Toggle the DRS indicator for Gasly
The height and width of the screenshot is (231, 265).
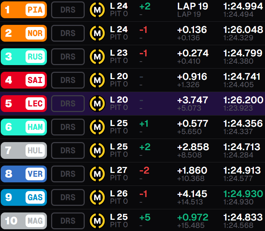click(68, 197)
